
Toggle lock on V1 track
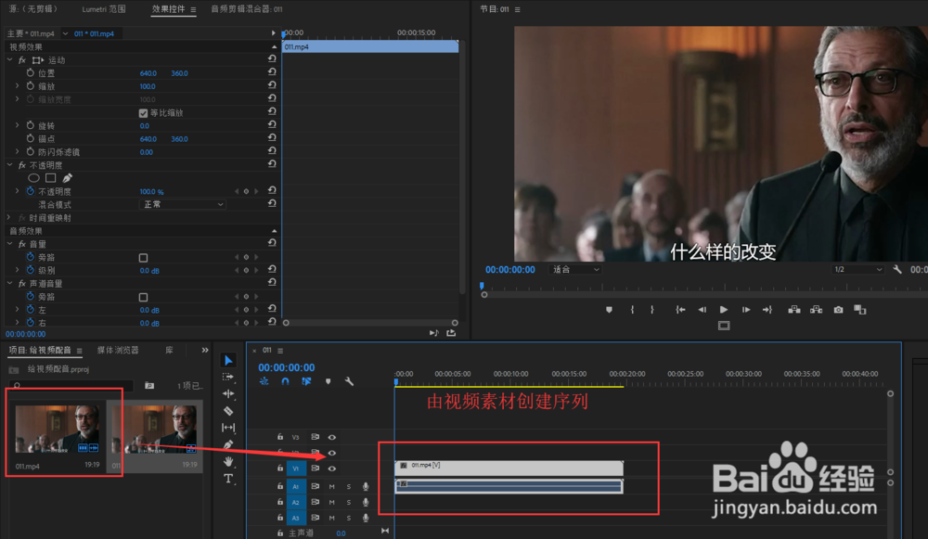tap(280, 468)
